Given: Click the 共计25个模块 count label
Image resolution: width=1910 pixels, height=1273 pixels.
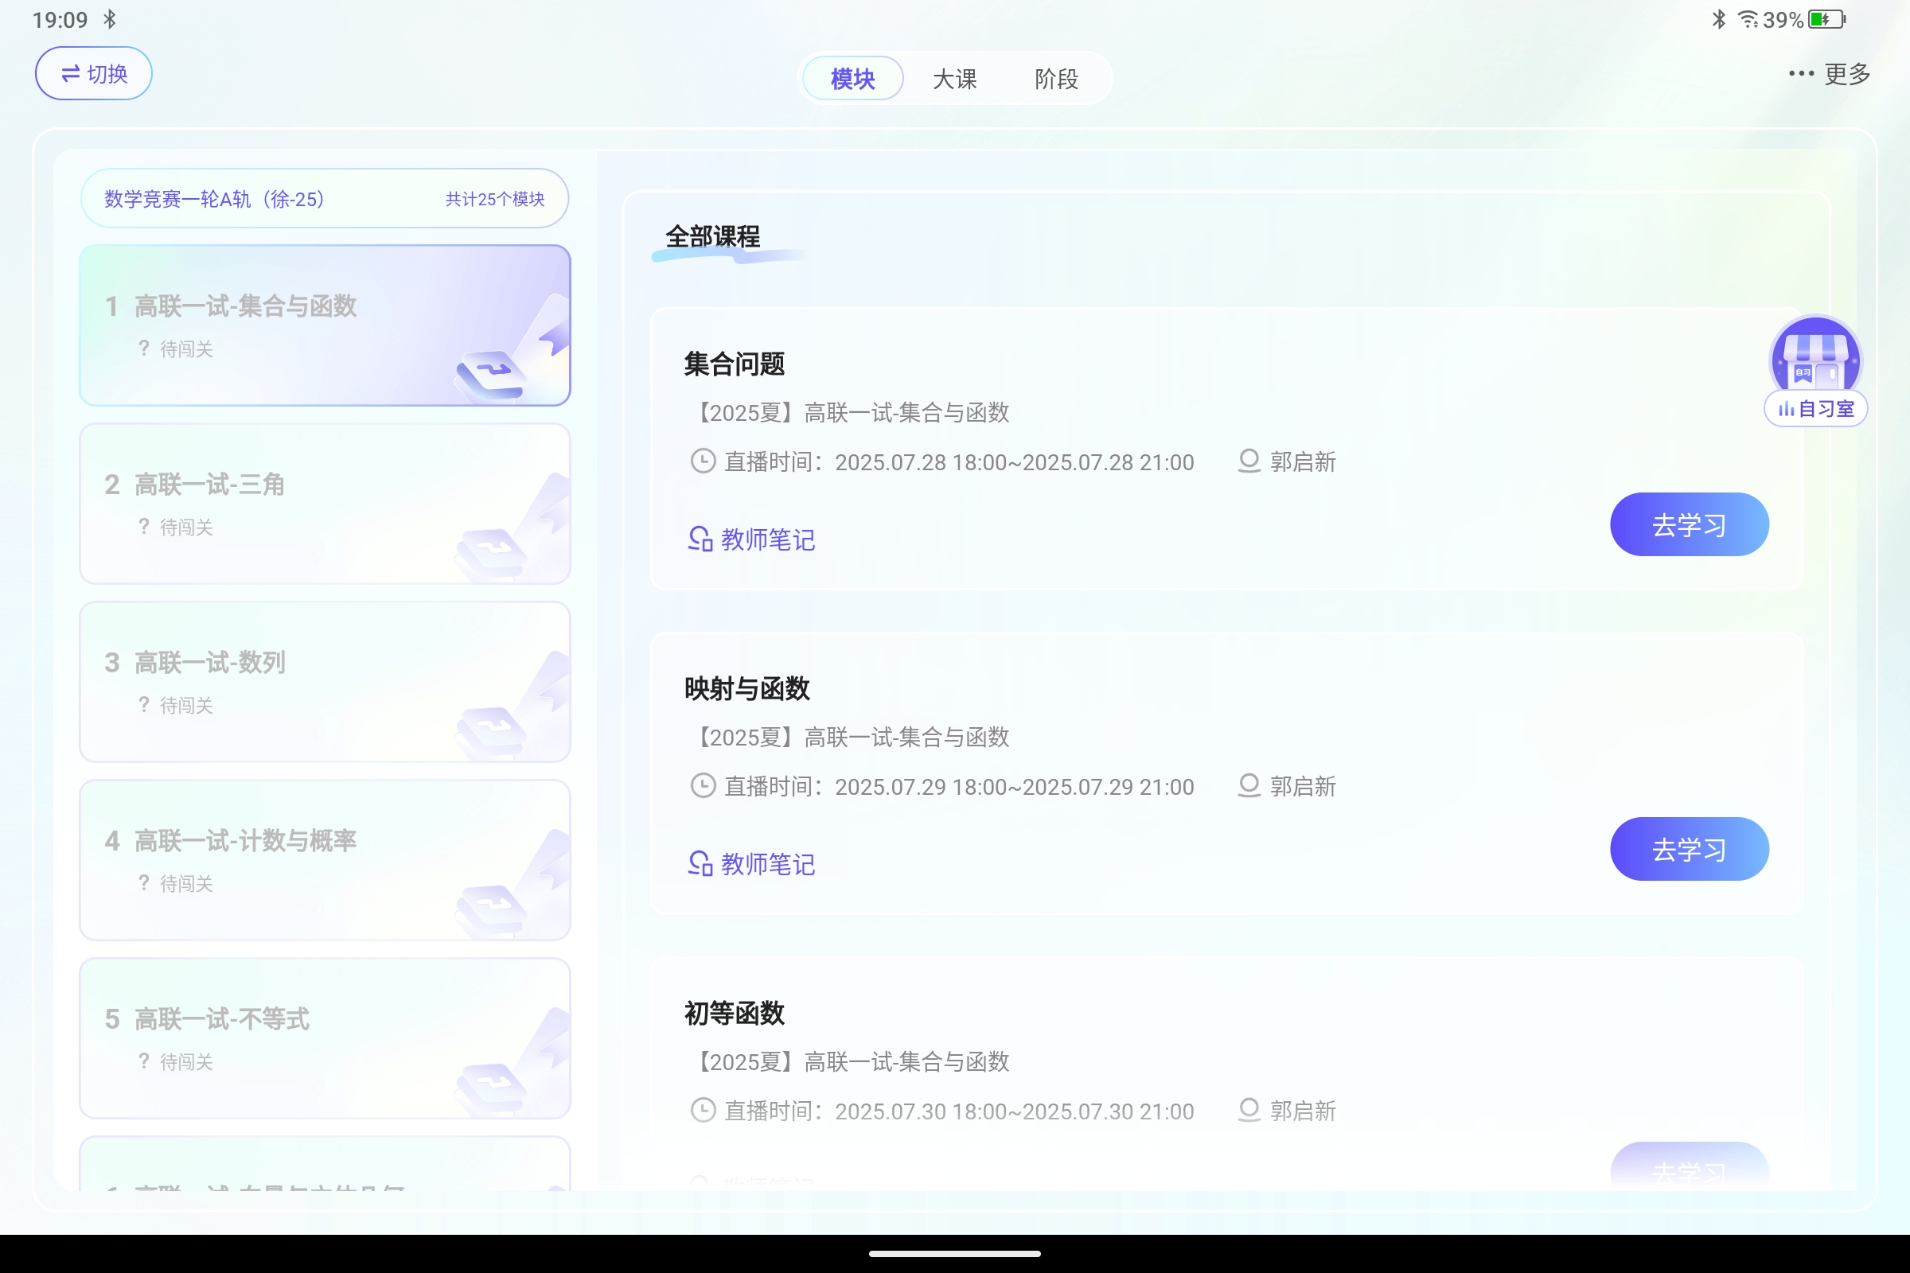Looking at the screenshot, I should [x=494, y=199].
